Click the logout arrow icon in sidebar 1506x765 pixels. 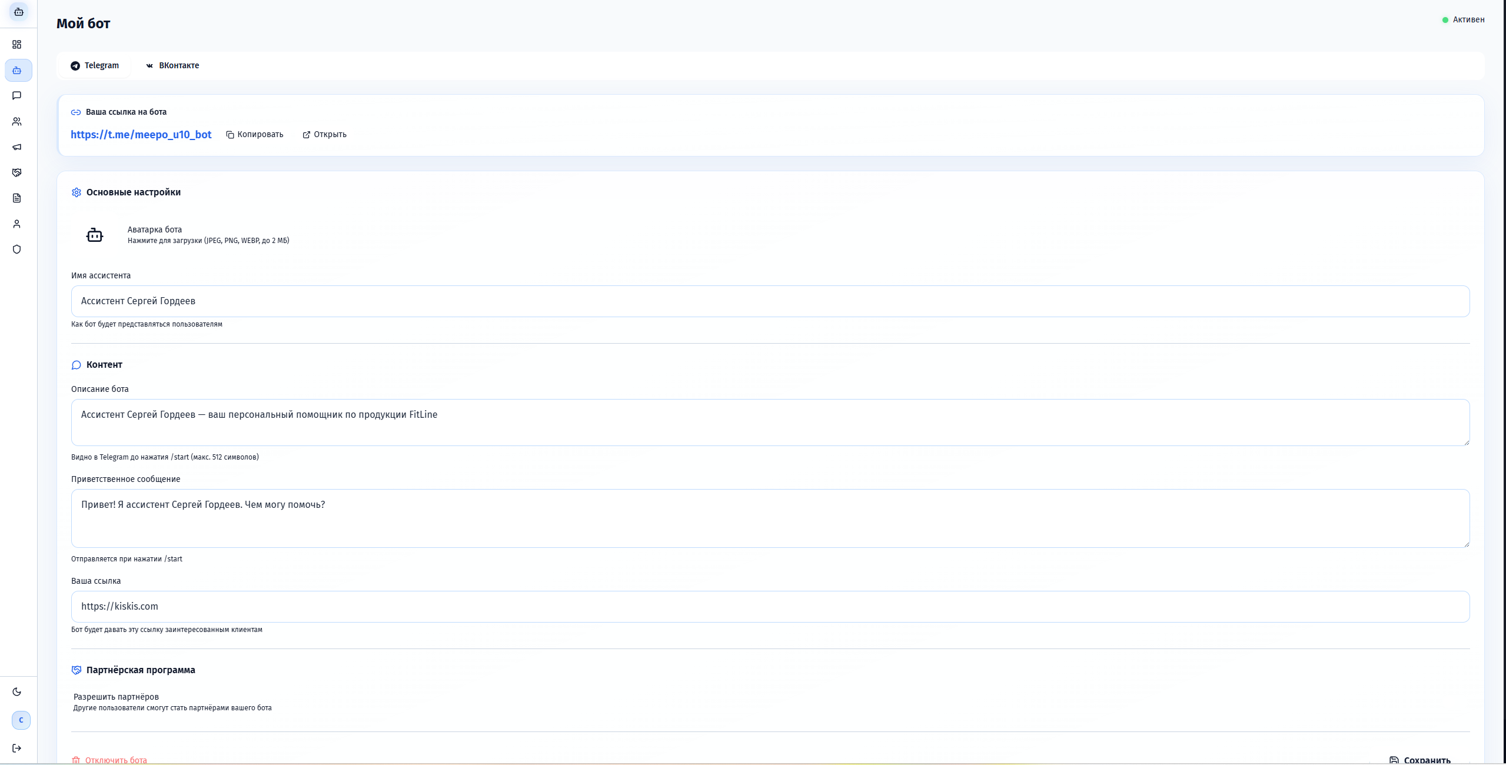(17, 749)
